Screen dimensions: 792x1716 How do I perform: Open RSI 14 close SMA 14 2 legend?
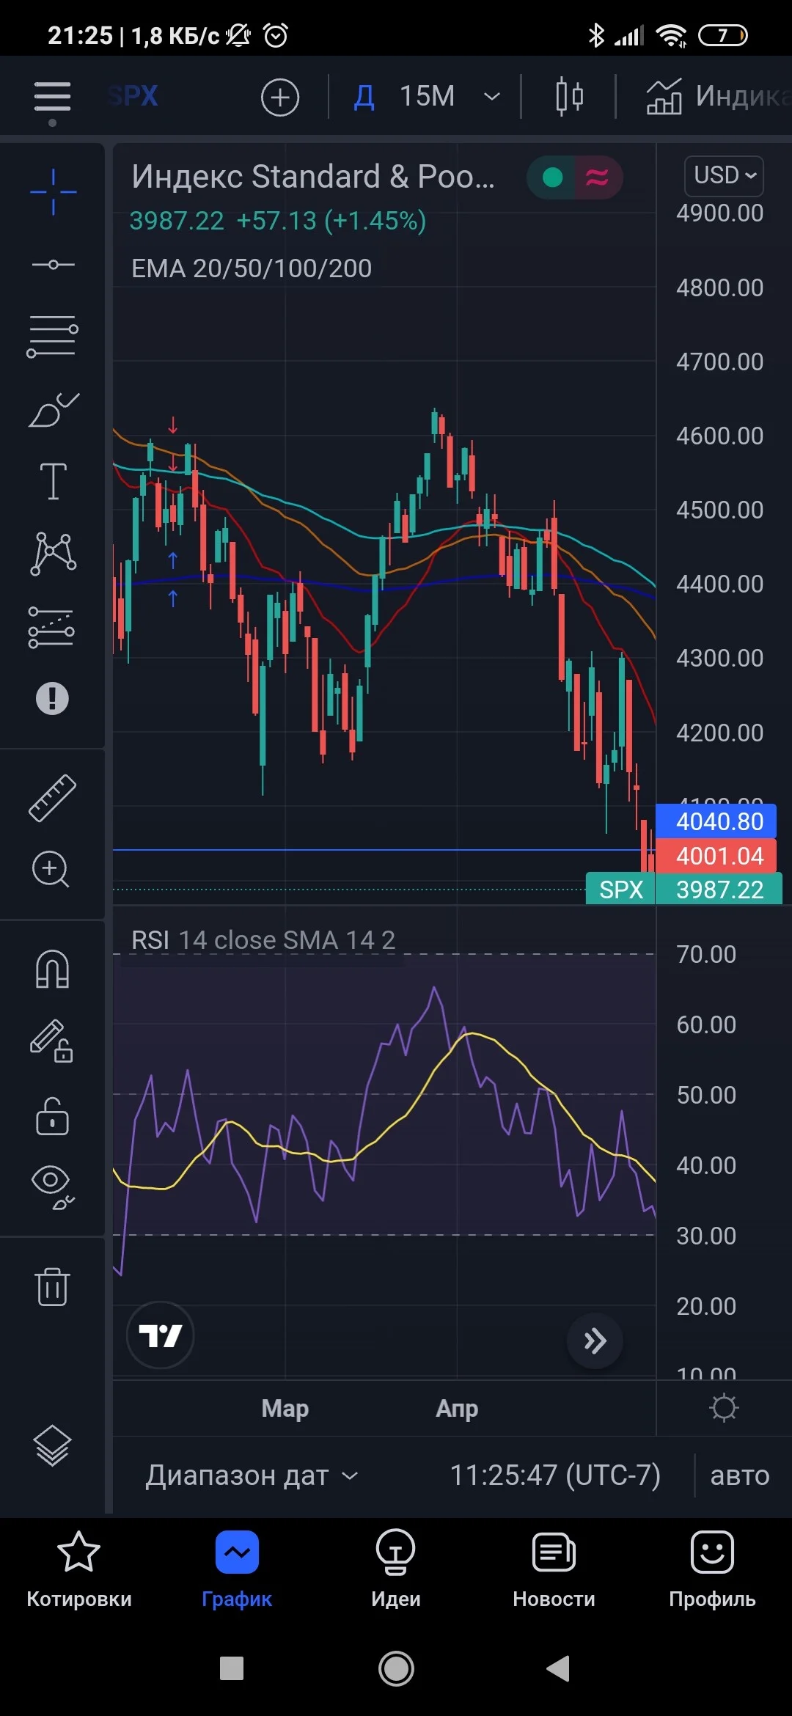[263, 940]
